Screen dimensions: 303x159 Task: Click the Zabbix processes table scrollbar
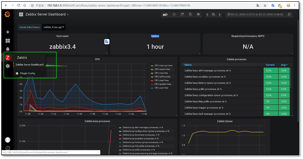click(290, 78)
